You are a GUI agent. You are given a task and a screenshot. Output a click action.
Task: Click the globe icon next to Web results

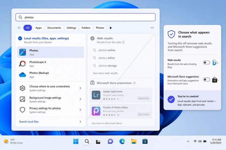[x=92, y=38]
